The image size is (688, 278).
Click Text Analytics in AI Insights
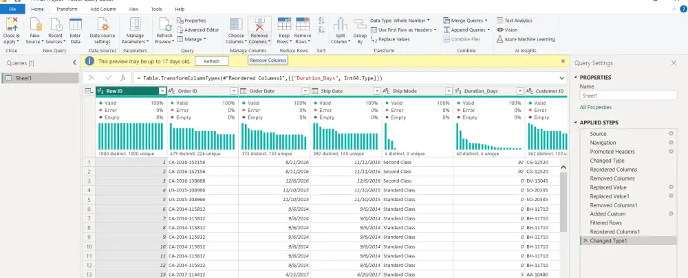point(514,21)
